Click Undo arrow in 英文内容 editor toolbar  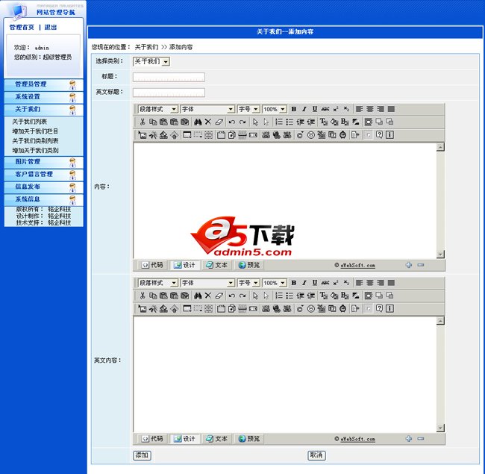[x=231, y=296]
